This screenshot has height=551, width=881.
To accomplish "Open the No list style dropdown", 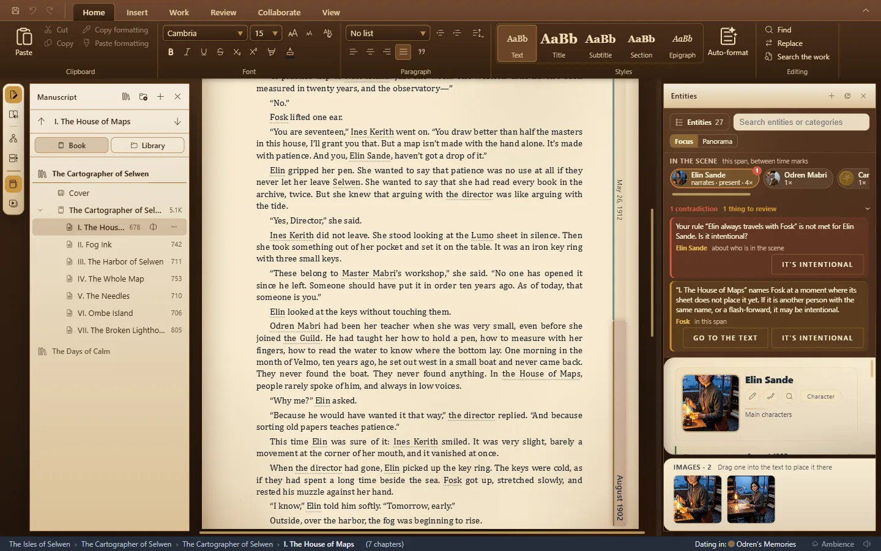I will pos(388,33).
